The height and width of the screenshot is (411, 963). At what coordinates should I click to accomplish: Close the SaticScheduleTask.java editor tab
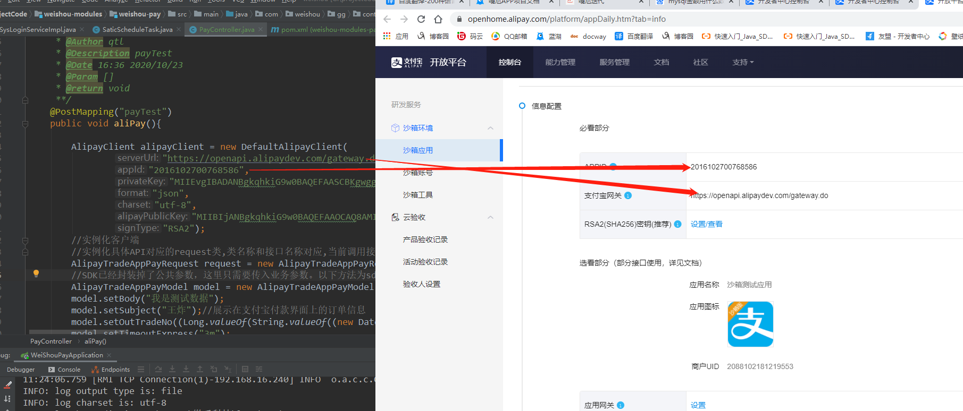tap(179, 30)
